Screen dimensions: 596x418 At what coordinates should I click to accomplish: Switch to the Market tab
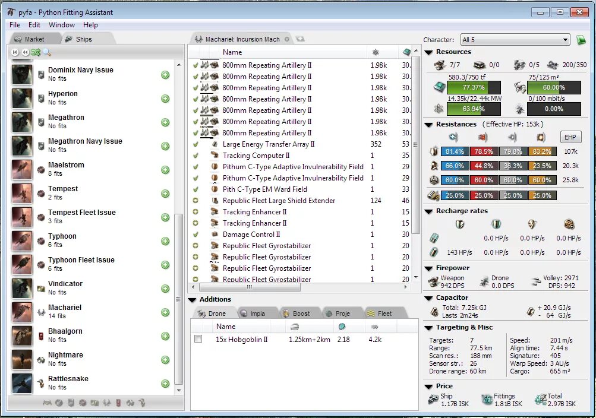[34, 39]
